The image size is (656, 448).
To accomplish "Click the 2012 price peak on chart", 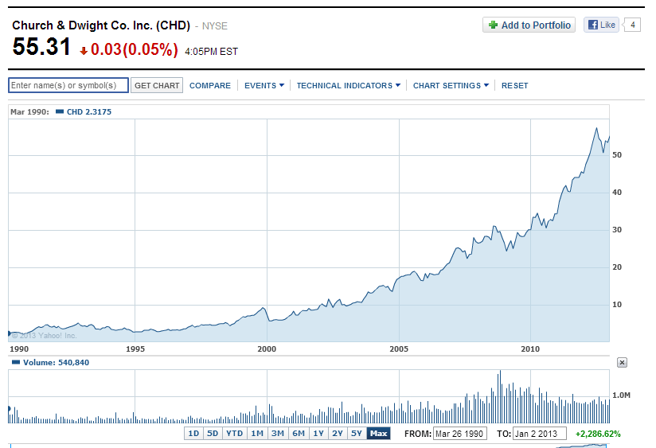I will tap(596, 128).
